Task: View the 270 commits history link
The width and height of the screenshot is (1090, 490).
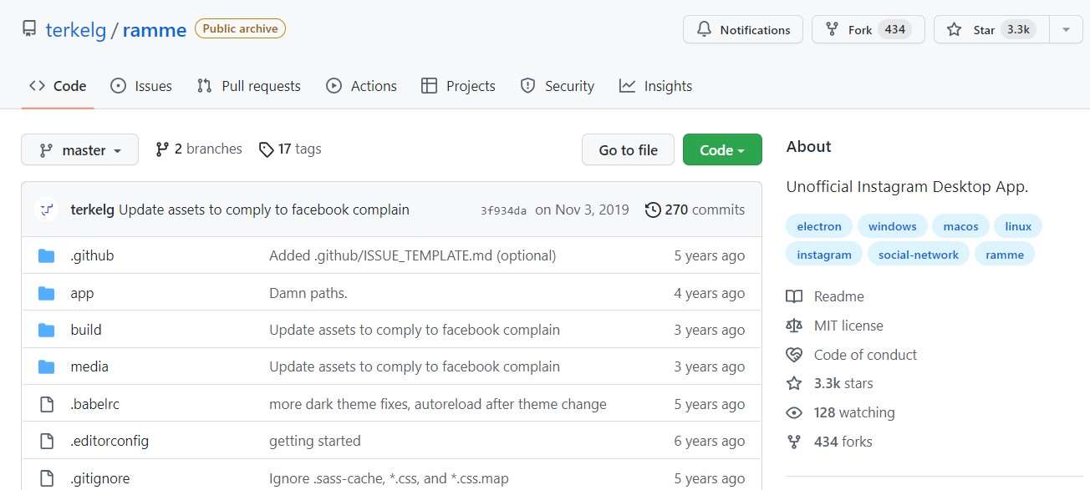Action: pyautogui.click(x=695, y=210)
